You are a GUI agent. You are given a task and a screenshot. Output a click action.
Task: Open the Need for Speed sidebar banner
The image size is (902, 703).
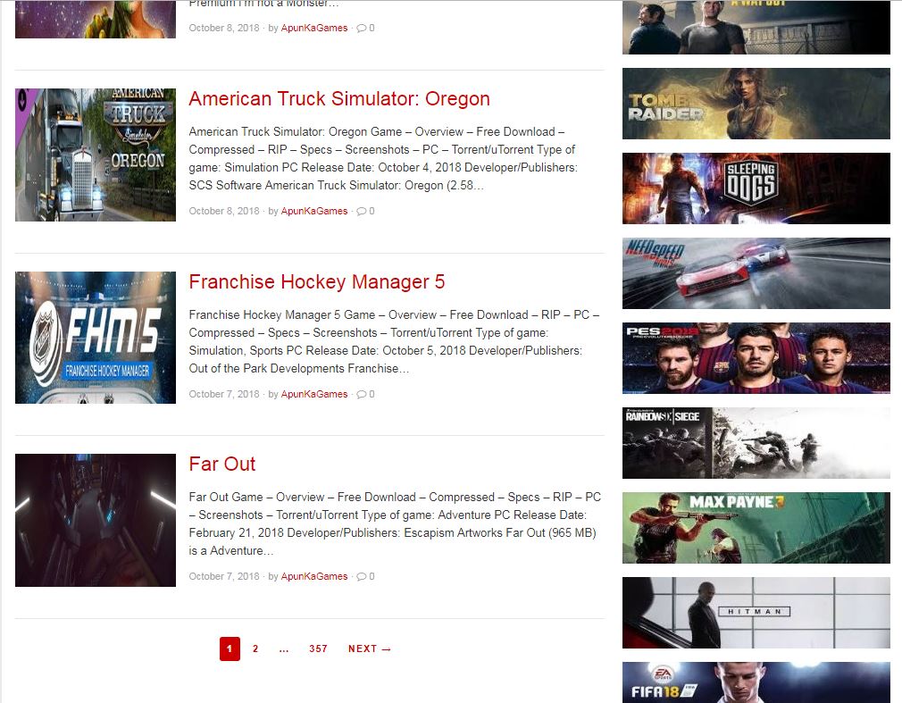[x=756, y=273]
